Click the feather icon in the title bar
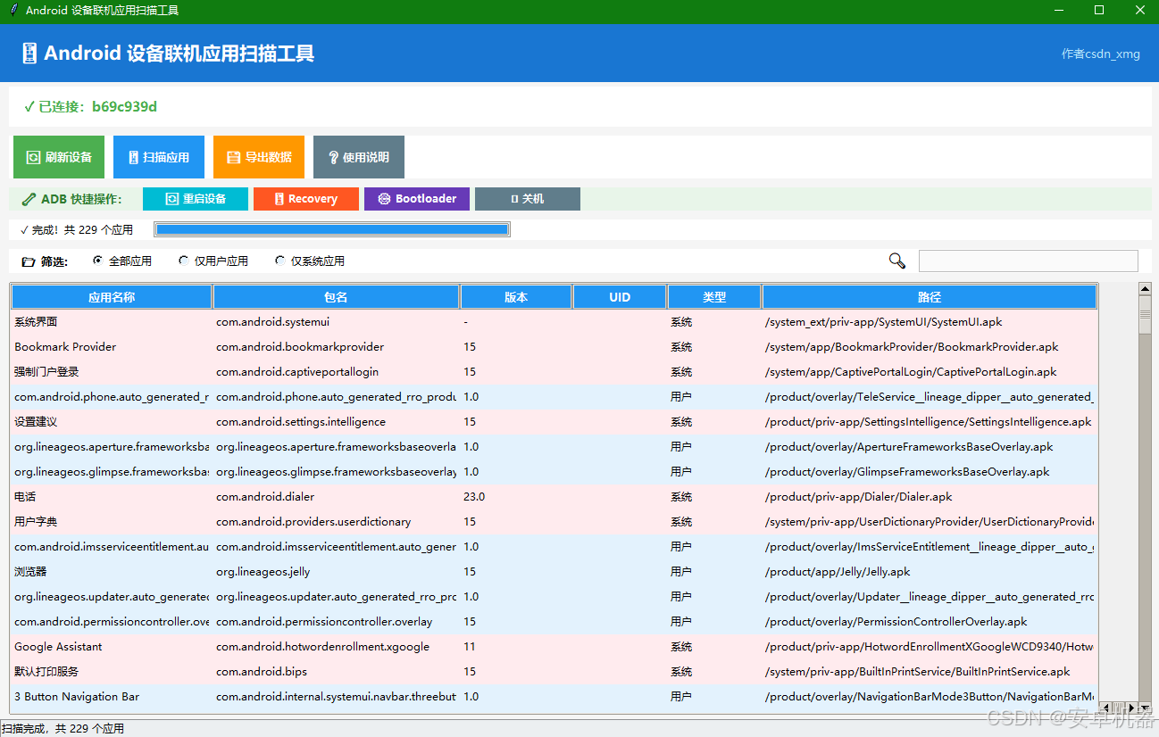The width and height of the screenshot is (1159, 737). tap(13, 11)
